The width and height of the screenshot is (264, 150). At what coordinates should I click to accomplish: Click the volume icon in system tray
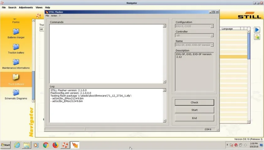click(245, 145)
